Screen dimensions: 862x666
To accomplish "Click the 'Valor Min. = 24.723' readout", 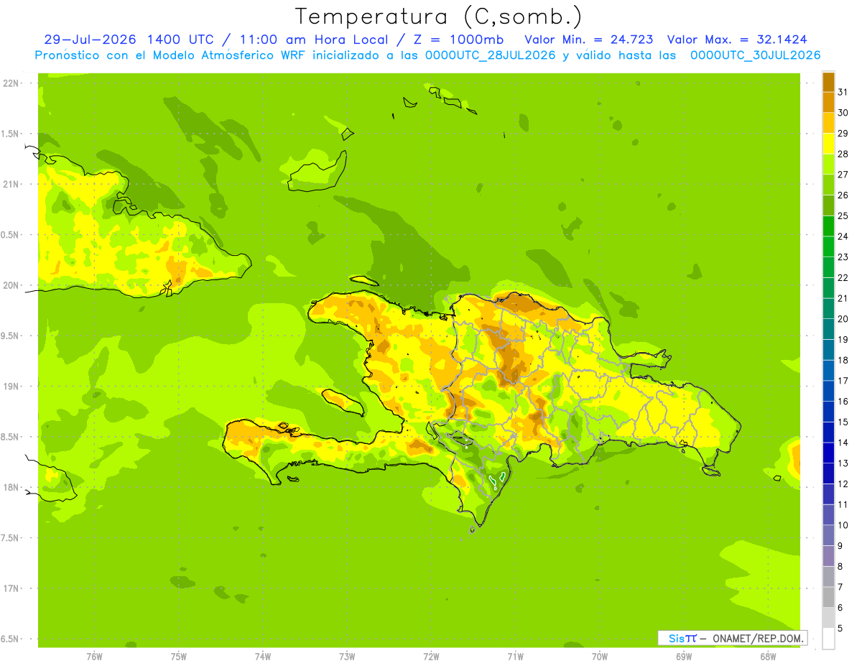I will 589,40.
